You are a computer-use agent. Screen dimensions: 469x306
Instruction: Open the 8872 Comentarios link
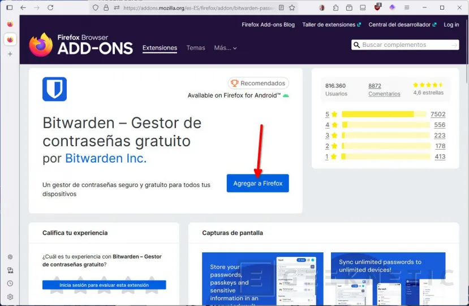click(x=384, y=90)
